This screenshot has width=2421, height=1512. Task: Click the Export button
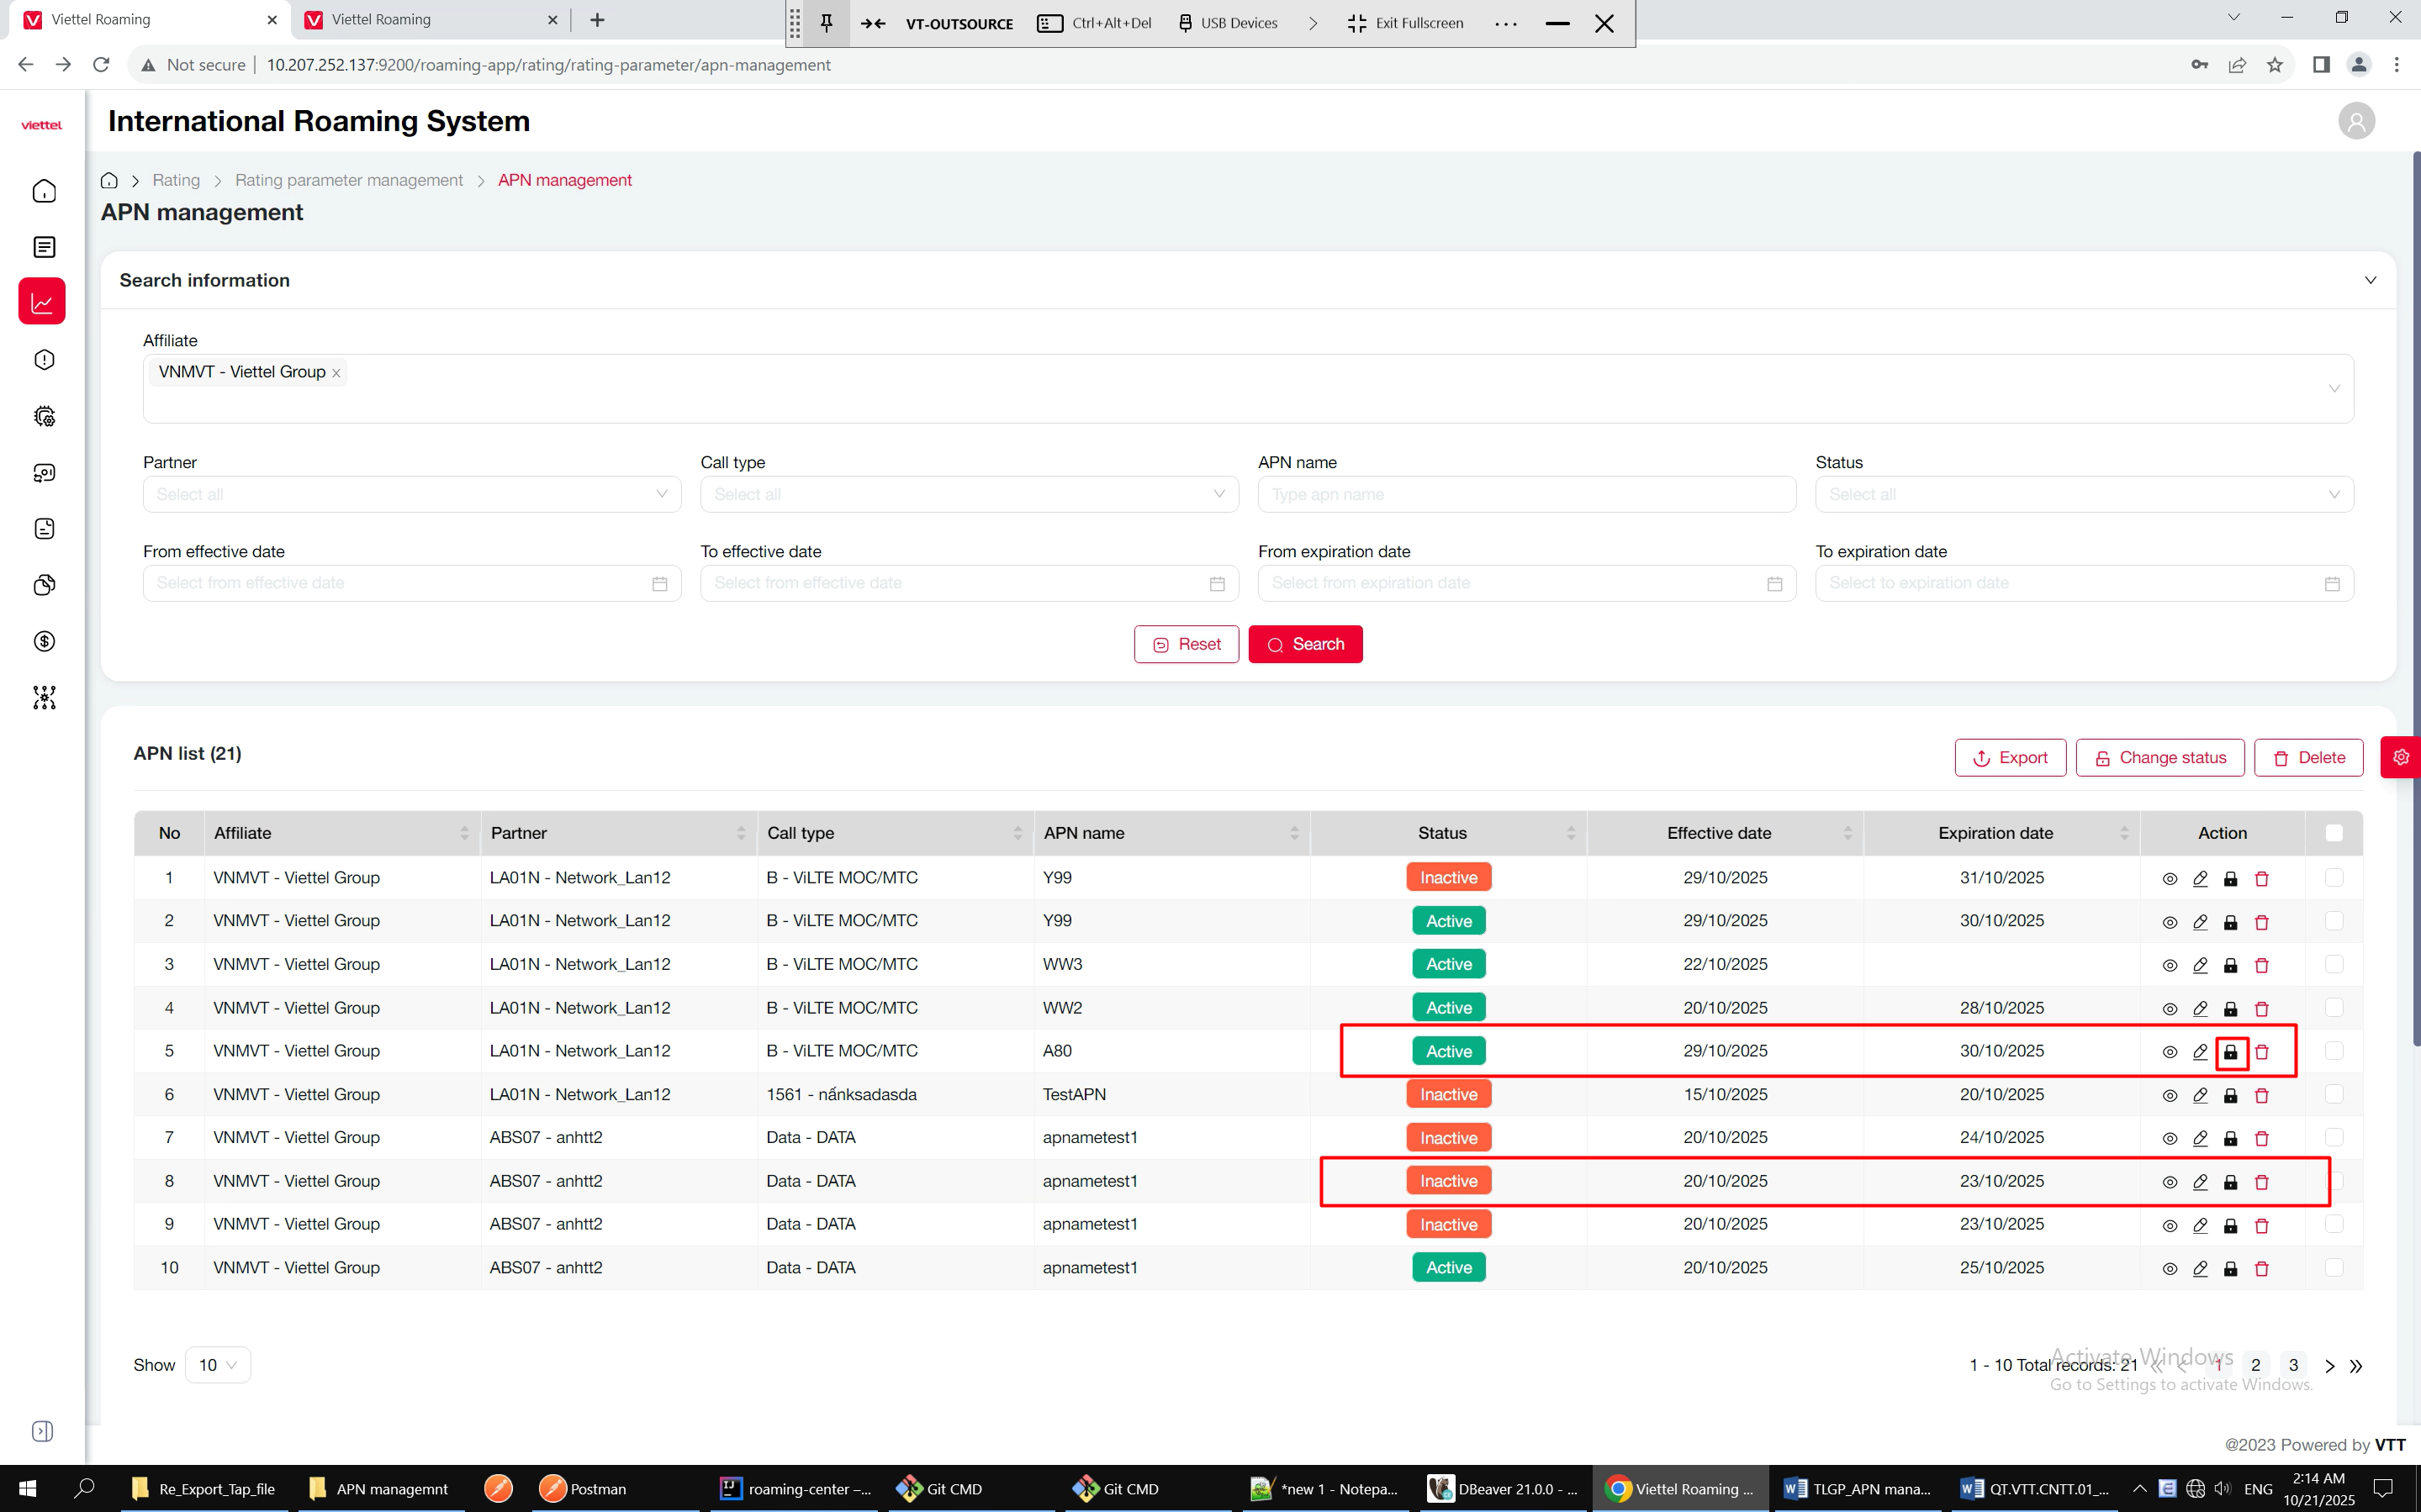2010,757
